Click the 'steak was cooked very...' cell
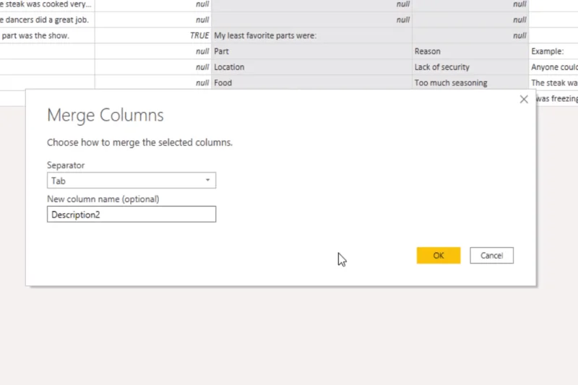Screen dimensions: 578x385 (x=47, y=5)
